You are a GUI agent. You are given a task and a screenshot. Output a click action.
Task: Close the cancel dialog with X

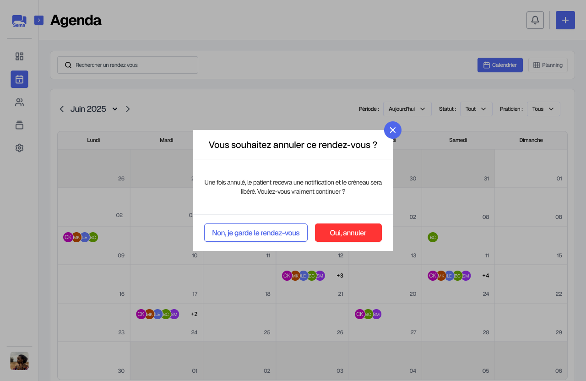point(392,130)
